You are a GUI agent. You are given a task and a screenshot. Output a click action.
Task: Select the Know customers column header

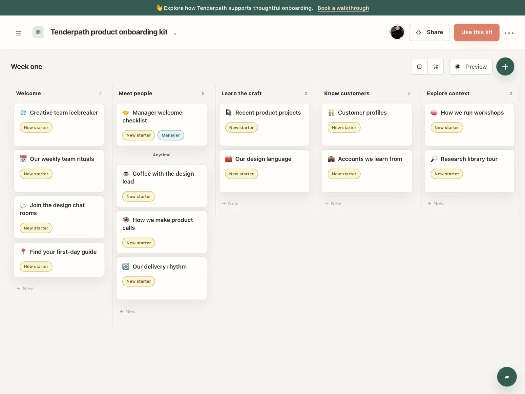coord(347,93)
